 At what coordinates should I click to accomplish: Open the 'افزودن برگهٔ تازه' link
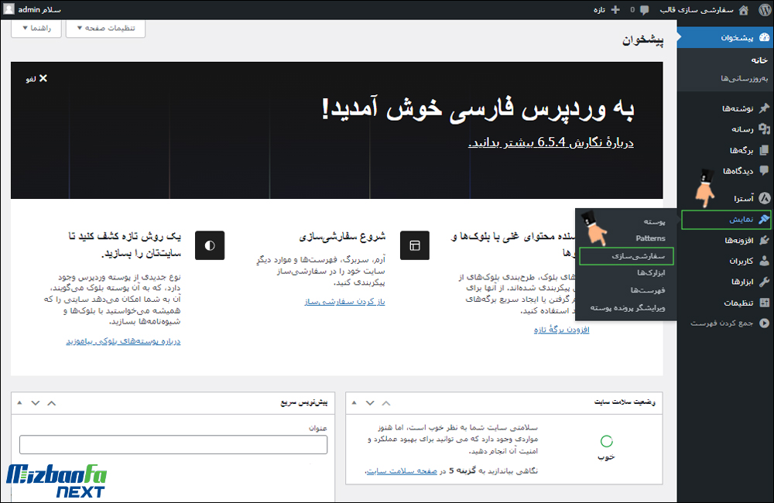click(561, 330)
